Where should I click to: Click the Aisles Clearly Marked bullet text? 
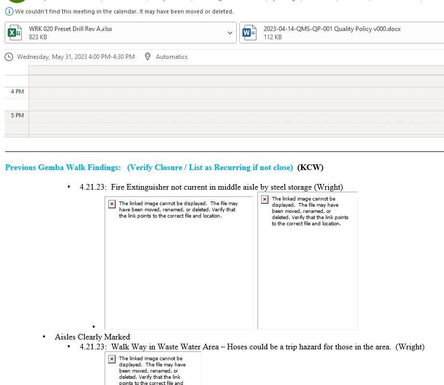92,337
